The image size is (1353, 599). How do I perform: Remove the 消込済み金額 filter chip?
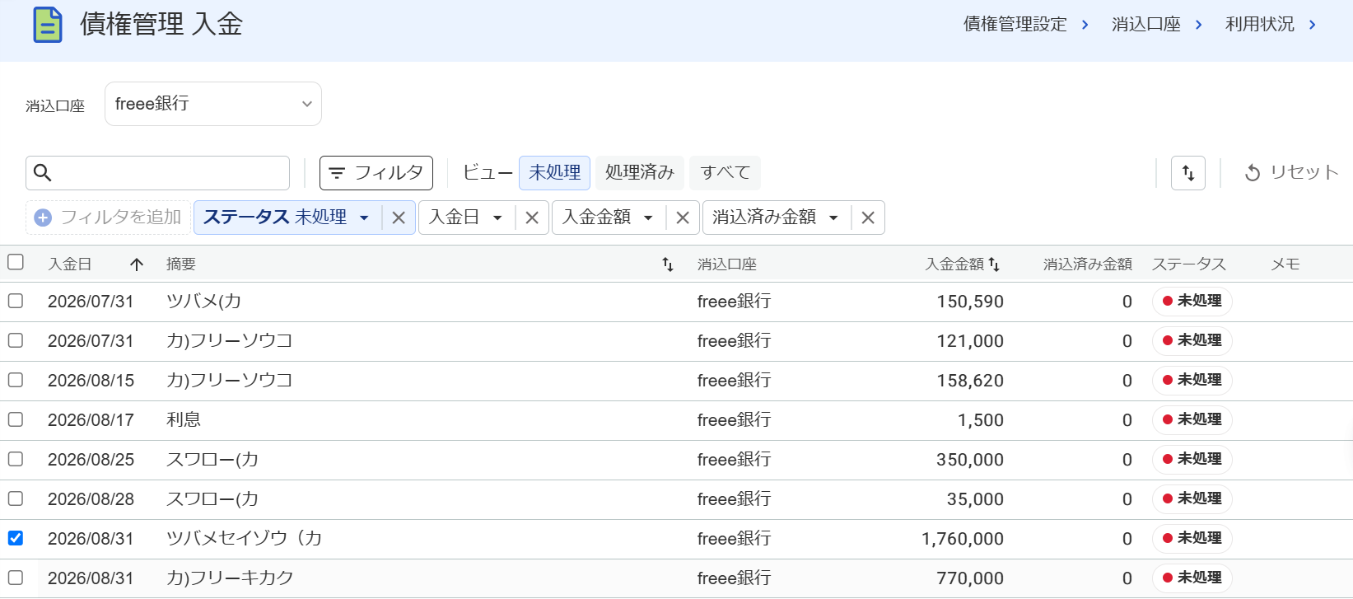click(868, 218)
